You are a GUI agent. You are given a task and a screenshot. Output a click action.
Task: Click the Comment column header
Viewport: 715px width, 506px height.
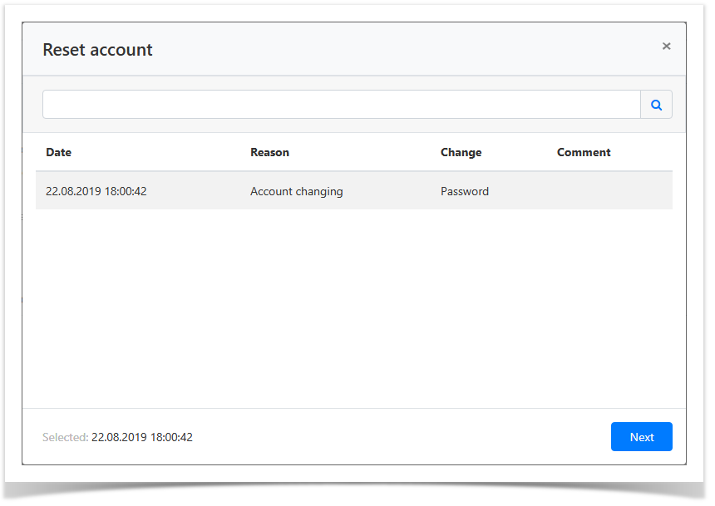point(584,152)
